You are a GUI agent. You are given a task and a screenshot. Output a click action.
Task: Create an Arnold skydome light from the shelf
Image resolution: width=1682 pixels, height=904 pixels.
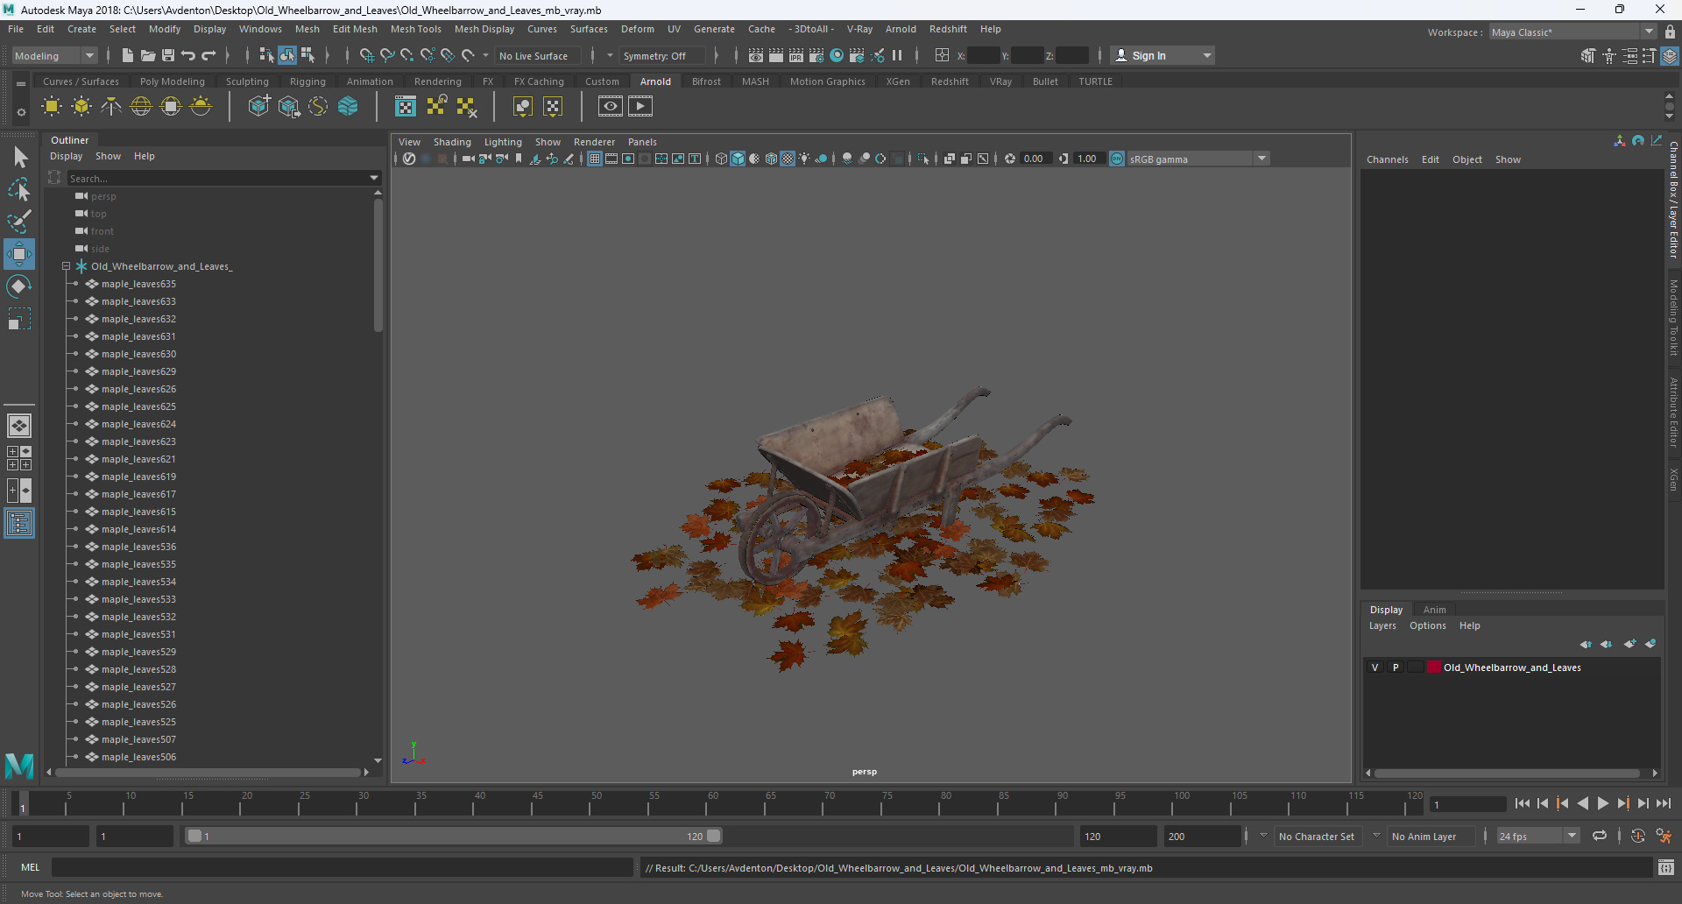point(141,107)
